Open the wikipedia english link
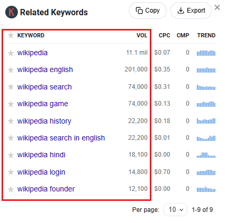225x223 pixels. tap(45, 69)
